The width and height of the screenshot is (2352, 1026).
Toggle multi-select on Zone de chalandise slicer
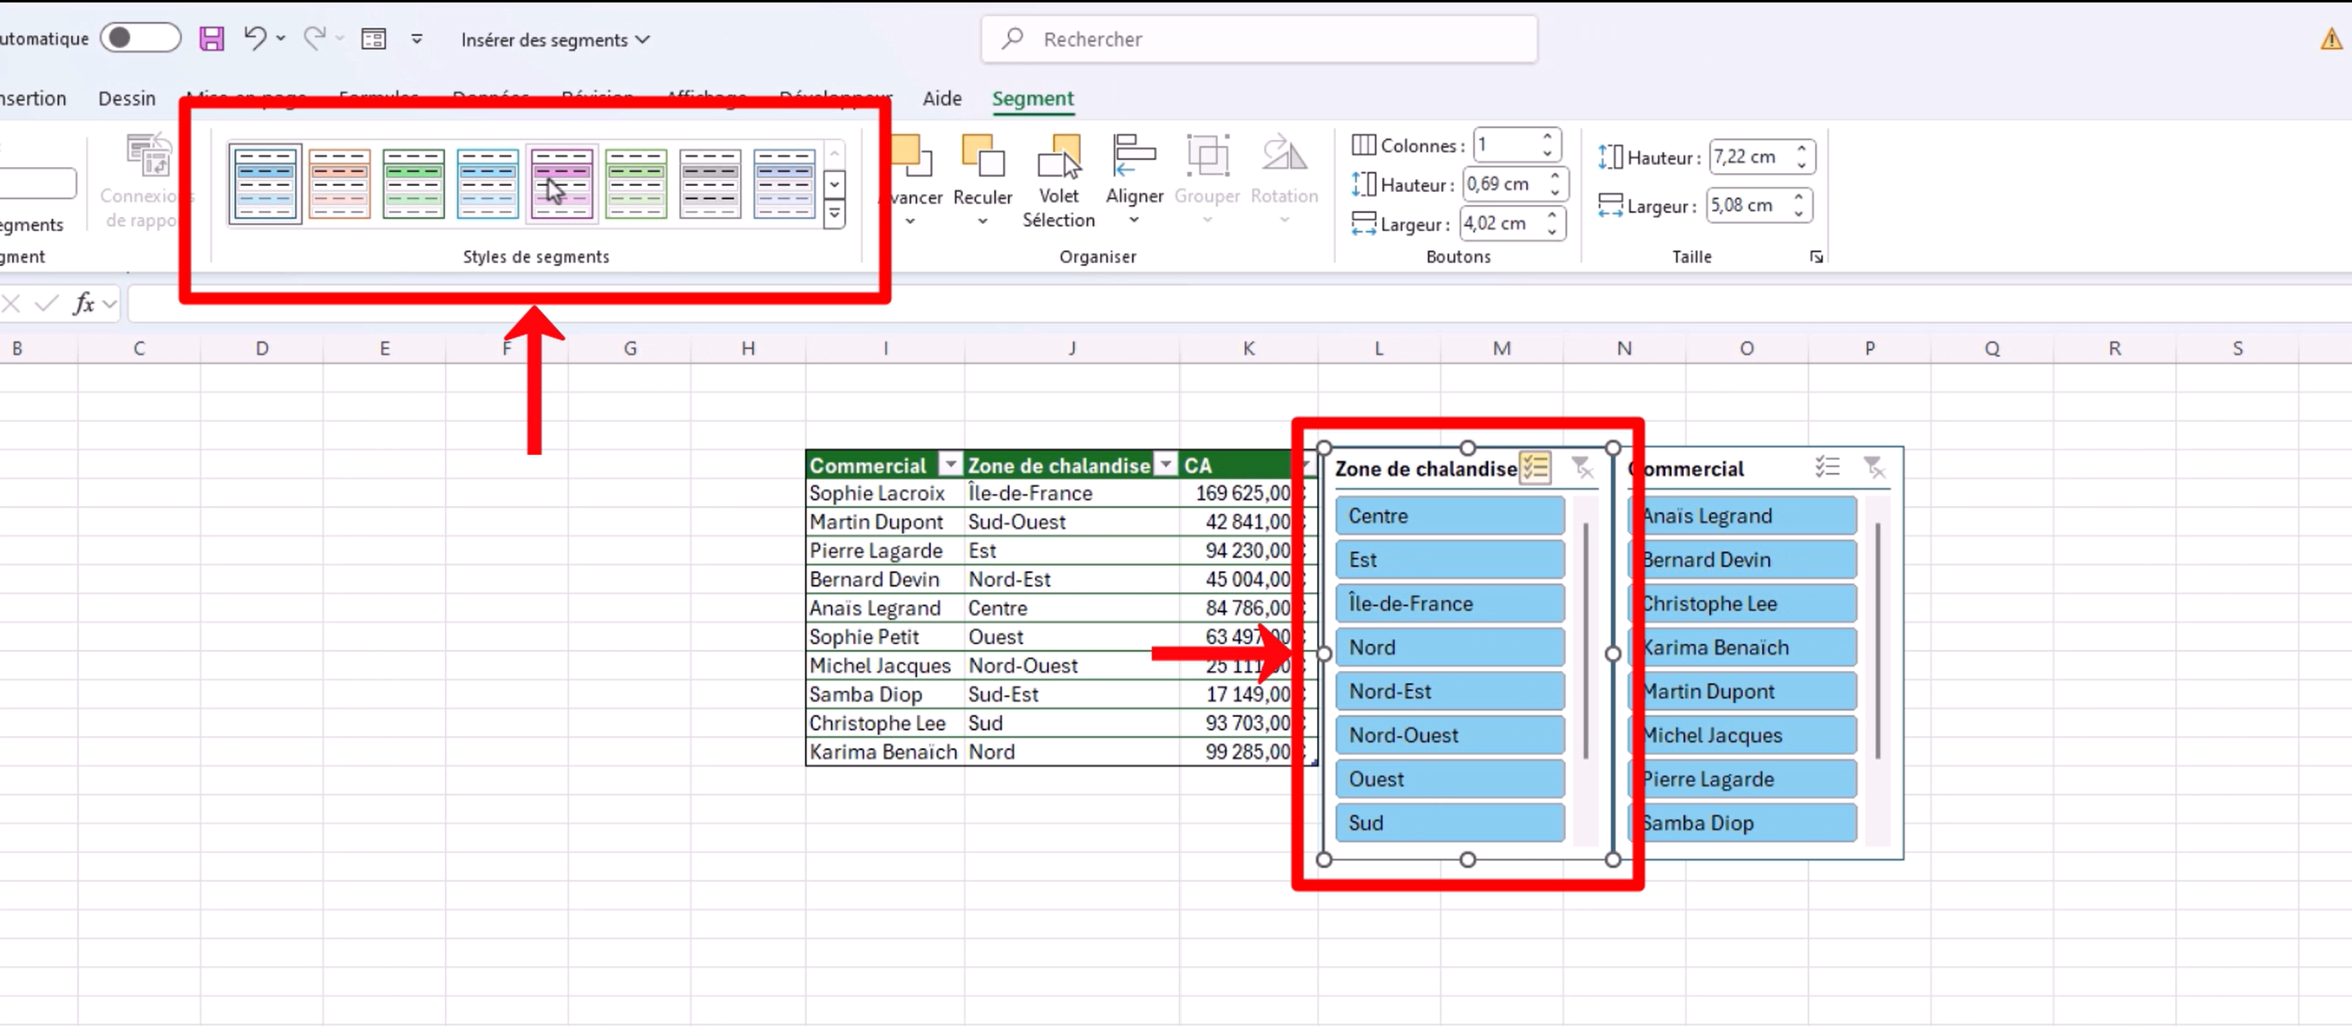coord(1535,468)
